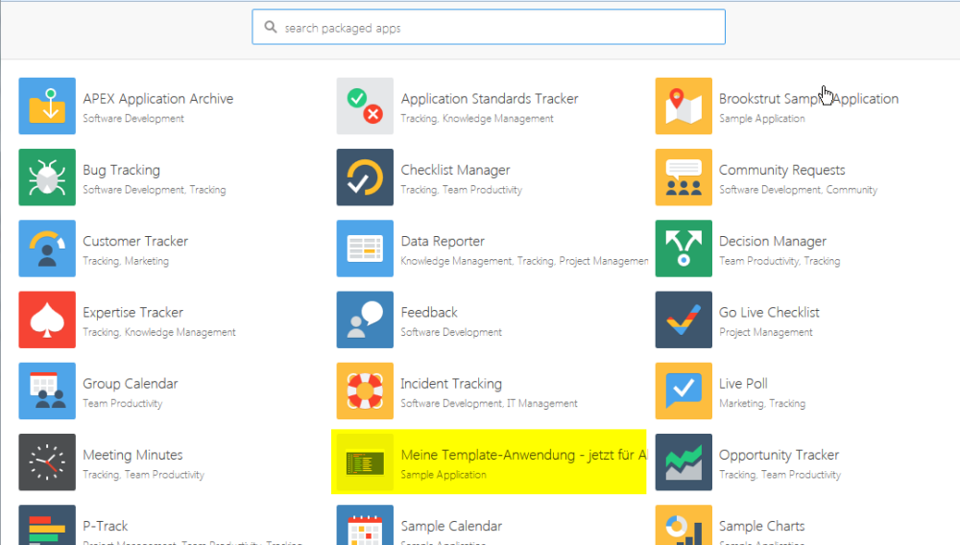960x545 pixels.
Task: Open the APEX Application Archive link
Action: 158,99
